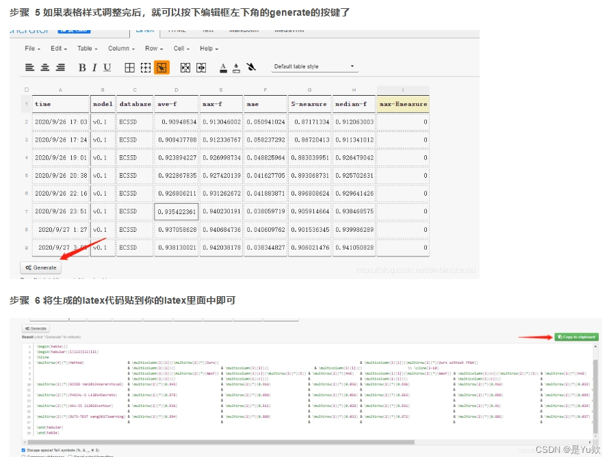Open the Cell menu

coord(182,49)
